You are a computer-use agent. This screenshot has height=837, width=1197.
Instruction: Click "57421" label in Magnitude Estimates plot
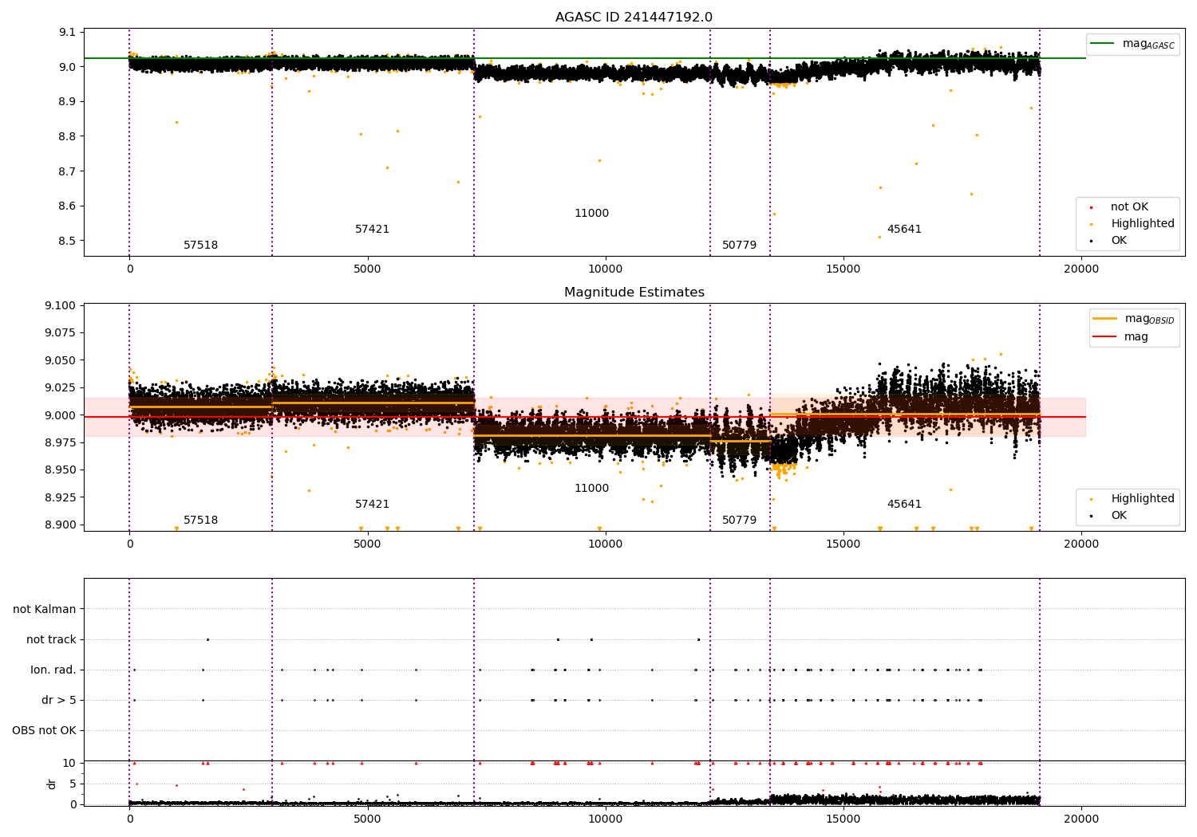click(x=373, y=505)
